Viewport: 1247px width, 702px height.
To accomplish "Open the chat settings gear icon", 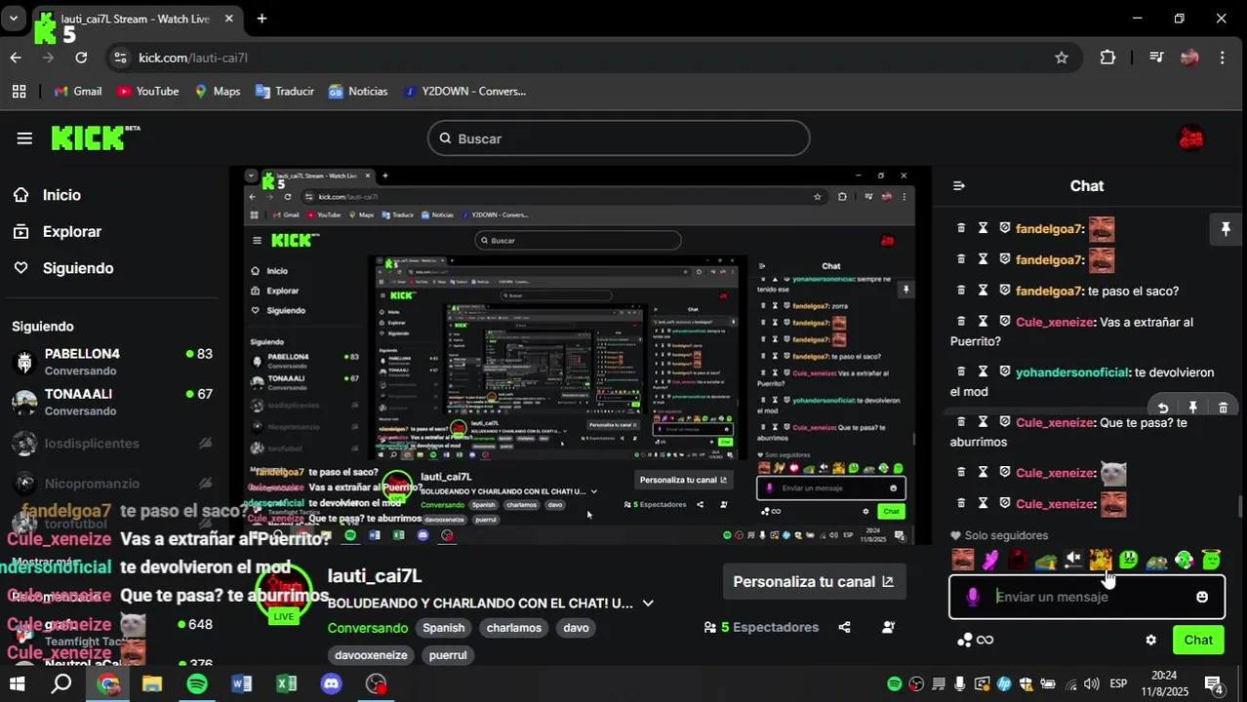I will (1150, 641).
